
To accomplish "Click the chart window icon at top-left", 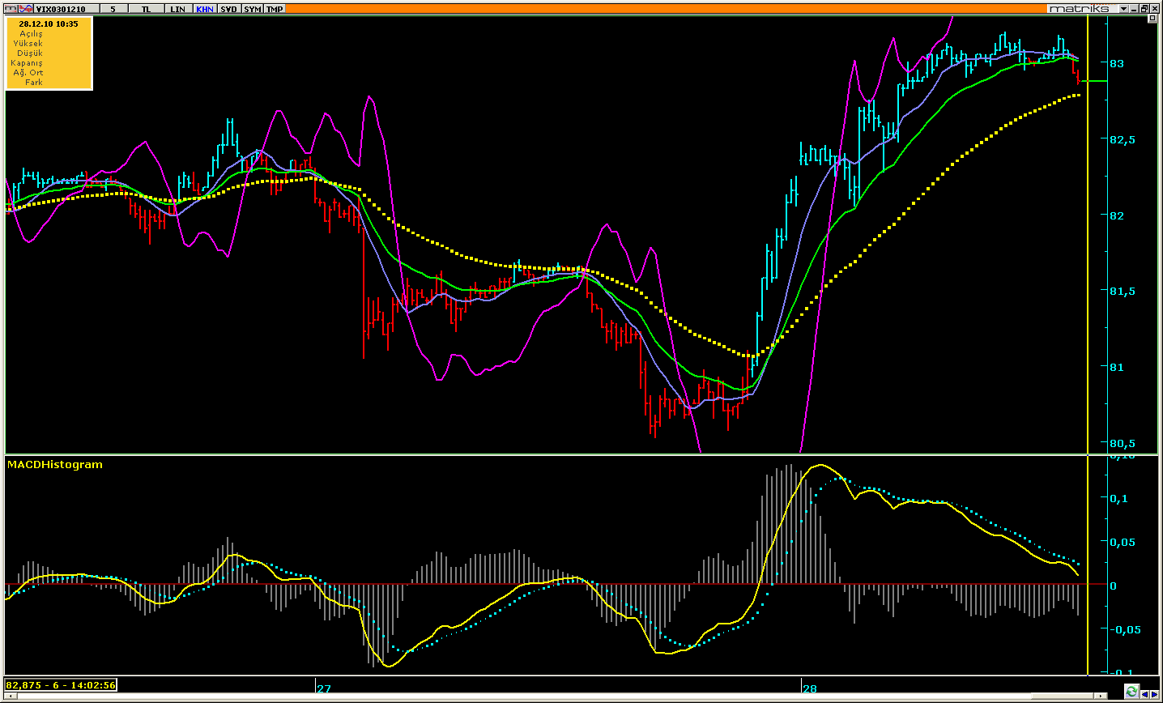I will [12, 9].
